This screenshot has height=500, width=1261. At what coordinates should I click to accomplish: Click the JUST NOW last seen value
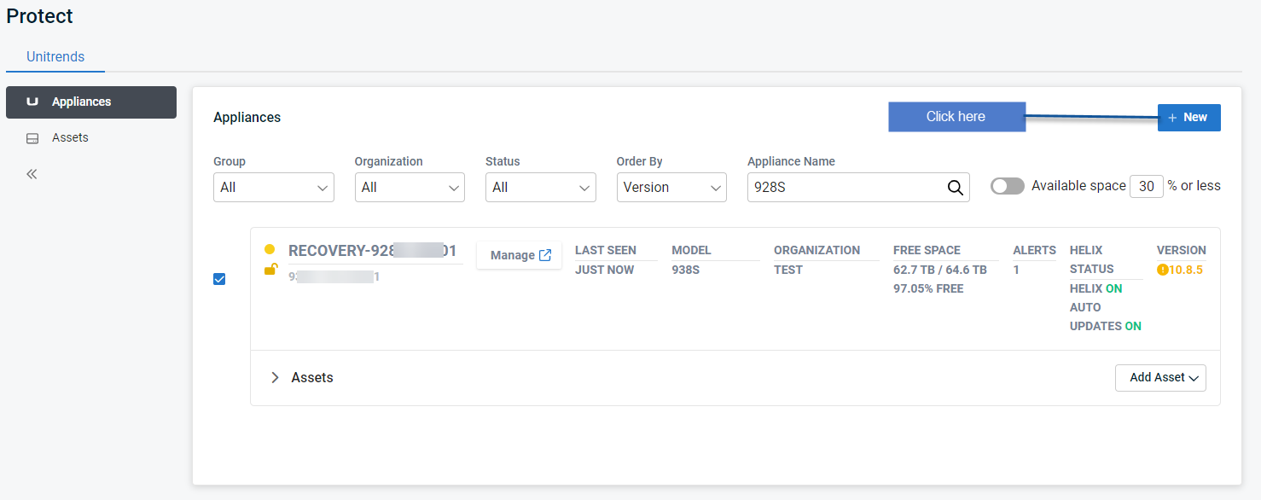(x=604, y=270)
